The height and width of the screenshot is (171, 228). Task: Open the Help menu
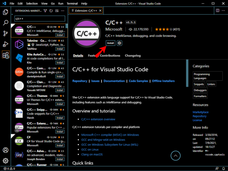pos(84,4)
